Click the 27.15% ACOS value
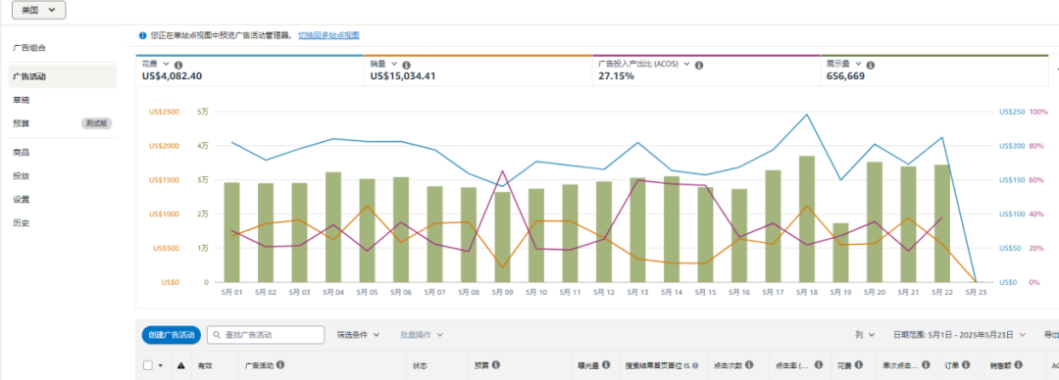1059x380 pixels. tap(616, 76)
